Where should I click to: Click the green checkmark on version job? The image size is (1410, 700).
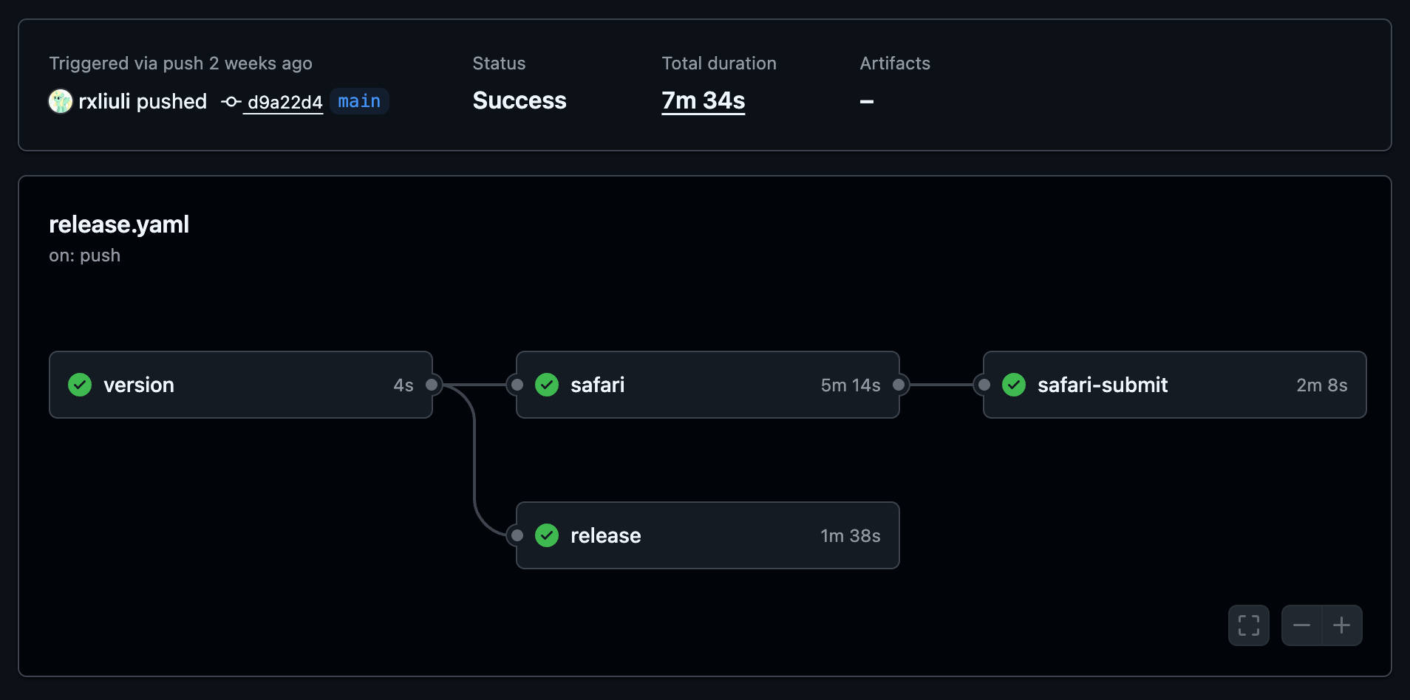tap(80, 385)
